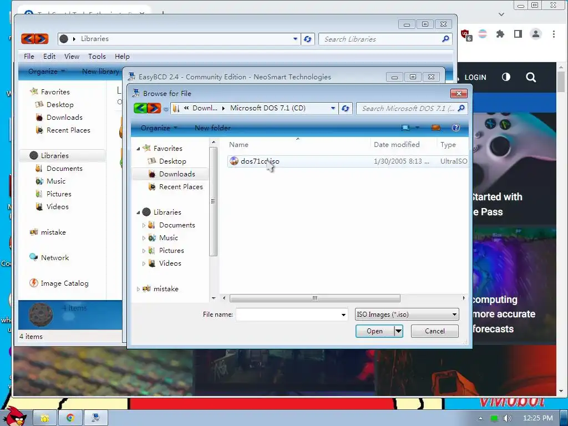Image resolution: width=568 pixels, height=426 pixels.
Task: Open File menu in Libraries window
Action: pos(29,57)
